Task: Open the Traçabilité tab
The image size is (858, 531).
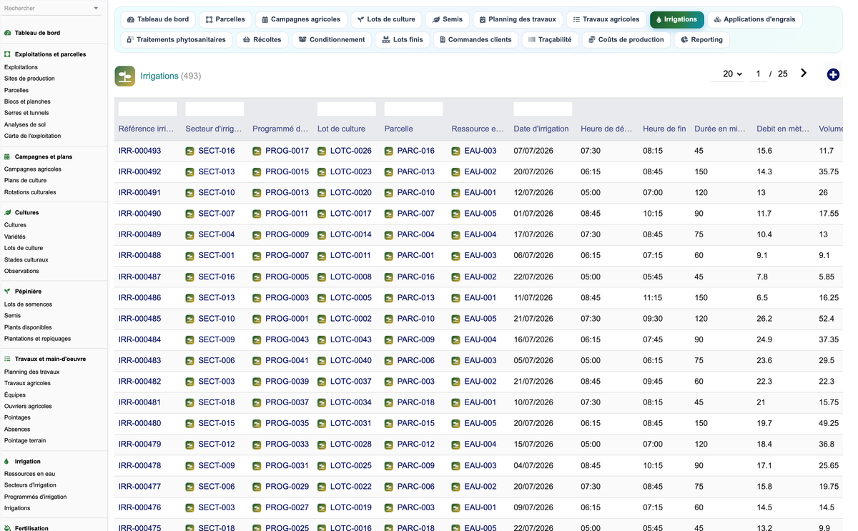Action: pos(550,39)
